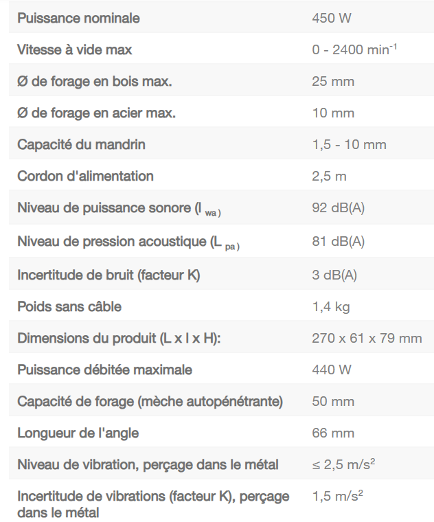434x522 pixels.
Task: Select the ≤ 2,5 m/s² vibration value
Action: [x=343, y=465]
